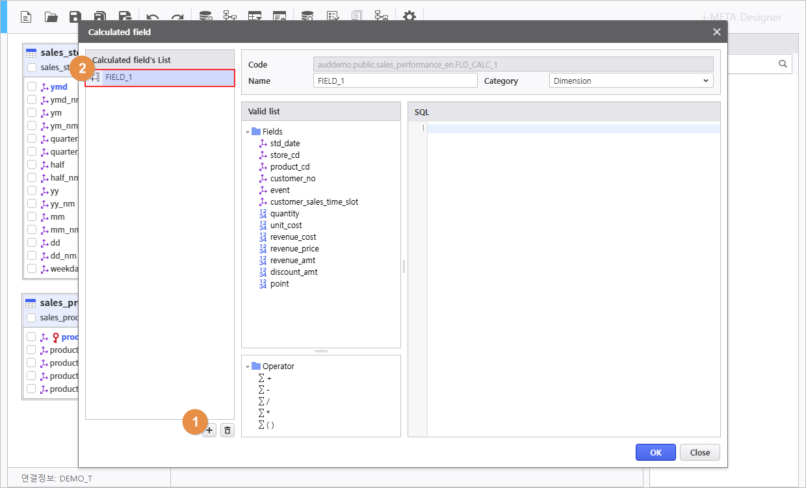Tick the sales_st header checkbox
This screenshot has width=806, height=488.
(x=31, y=67)
